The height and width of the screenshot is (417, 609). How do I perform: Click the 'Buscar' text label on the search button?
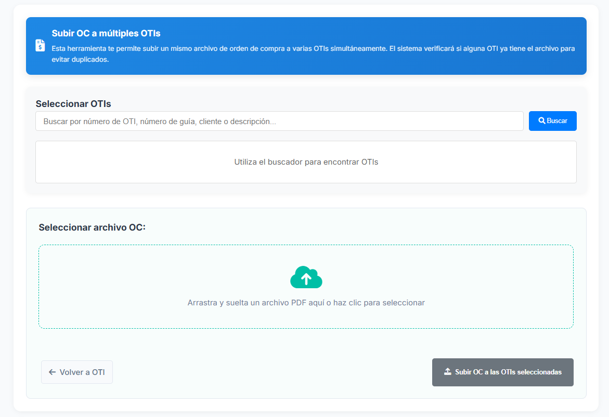[557, 121]
